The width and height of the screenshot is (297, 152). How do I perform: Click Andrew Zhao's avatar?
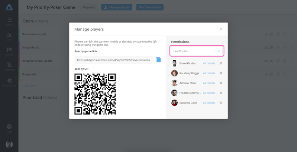[x=174, y=83]
